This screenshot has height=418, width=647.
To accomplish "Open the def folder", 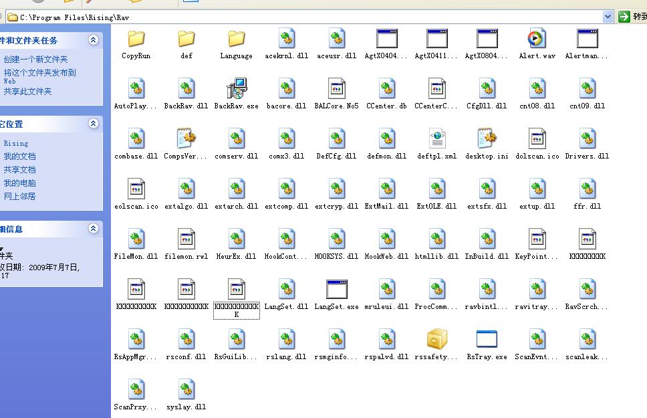I will pos(186,39).
